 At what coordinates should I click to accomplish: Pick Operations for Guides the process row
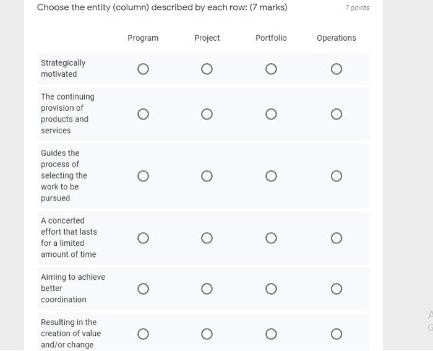point(336,176)
